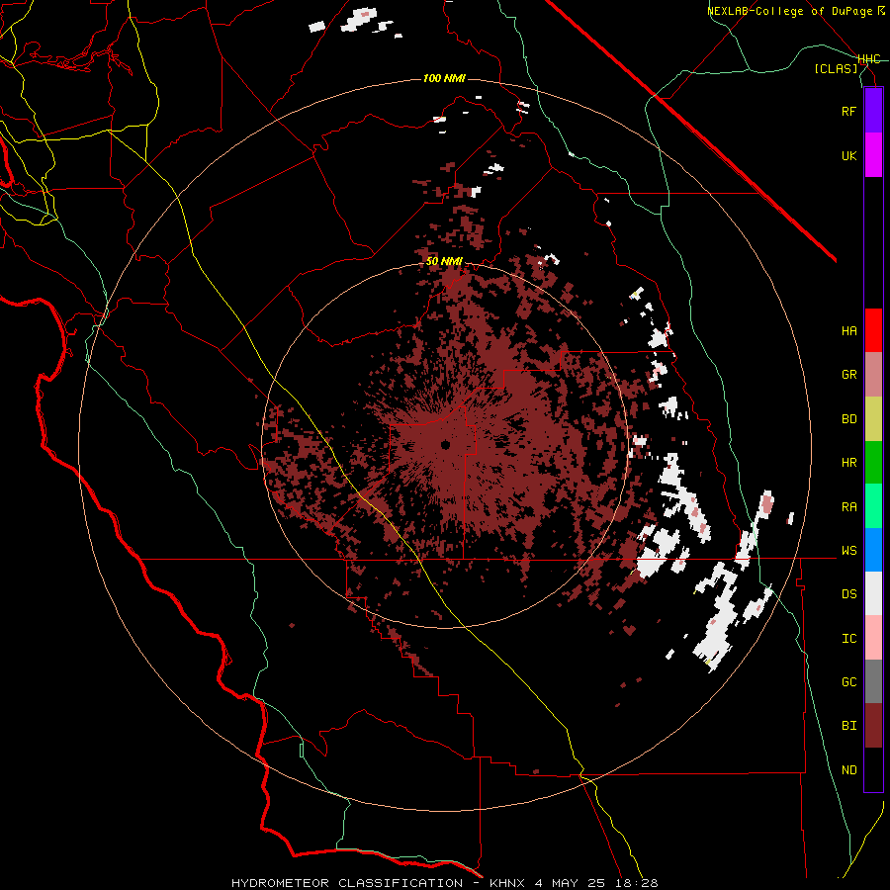
Task: Select the BD big drops swatch
Action: tap(873, 418)
